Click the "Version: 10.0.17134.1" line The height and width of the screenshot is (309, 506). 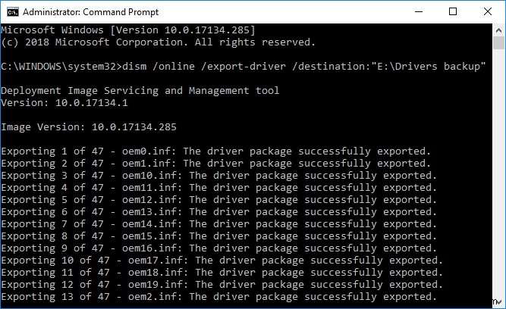65,102
